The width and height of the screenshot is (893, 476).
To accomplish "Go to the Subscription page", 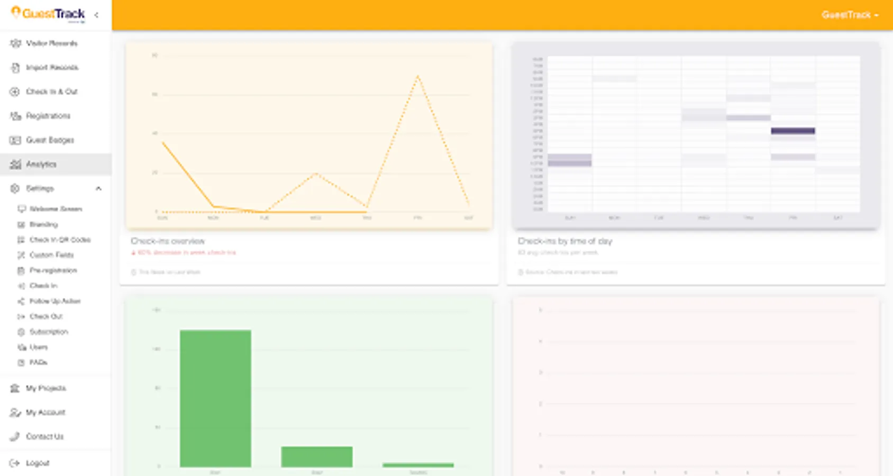I will coord(49,332).
